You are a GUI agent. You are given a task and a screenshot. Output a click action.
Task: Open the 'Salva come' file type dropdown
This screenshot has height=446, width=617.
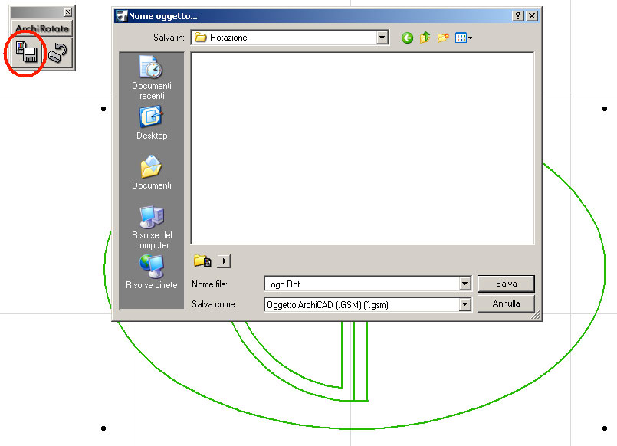[464, 304]
